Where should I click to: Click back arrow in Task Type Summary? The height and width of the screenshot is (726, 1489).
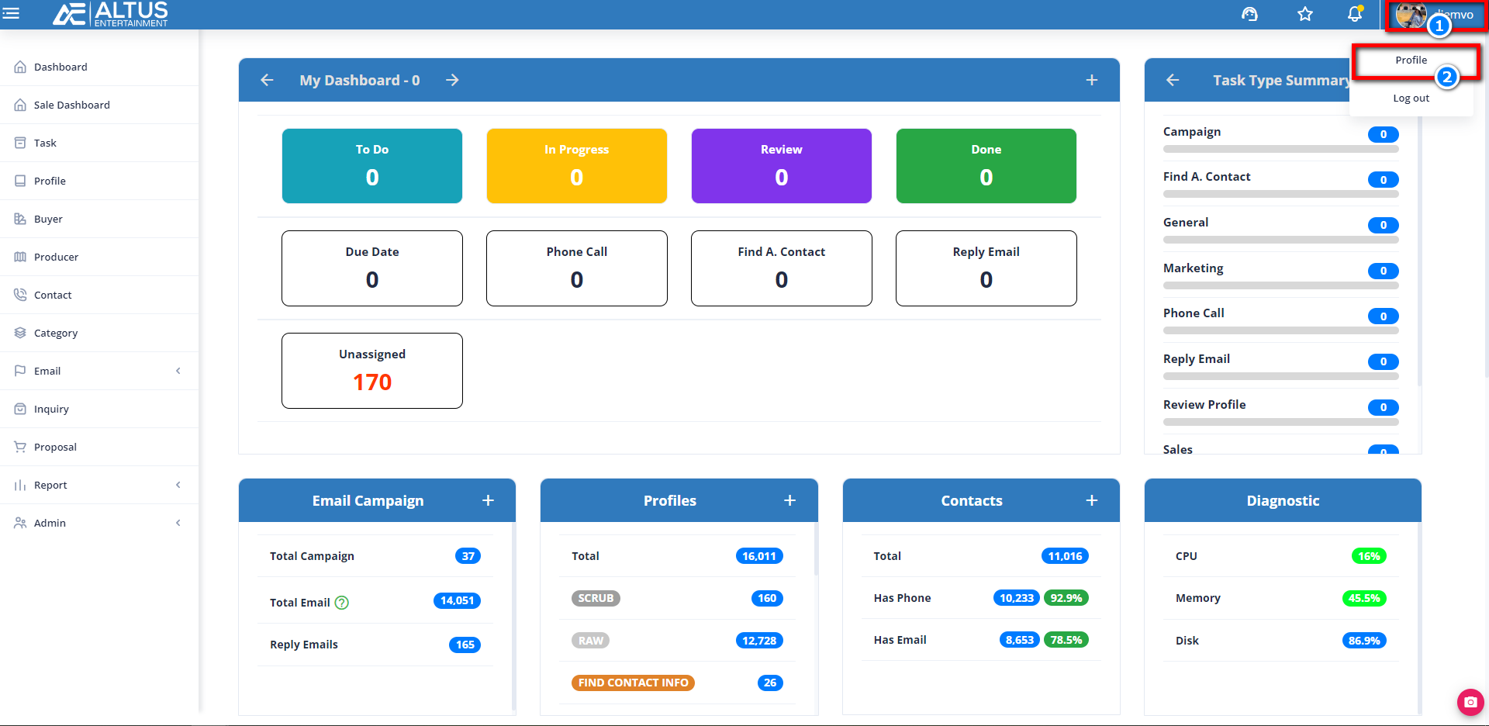[1173, 80]
